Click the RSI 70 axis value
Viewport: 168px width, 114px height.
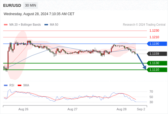151,92
